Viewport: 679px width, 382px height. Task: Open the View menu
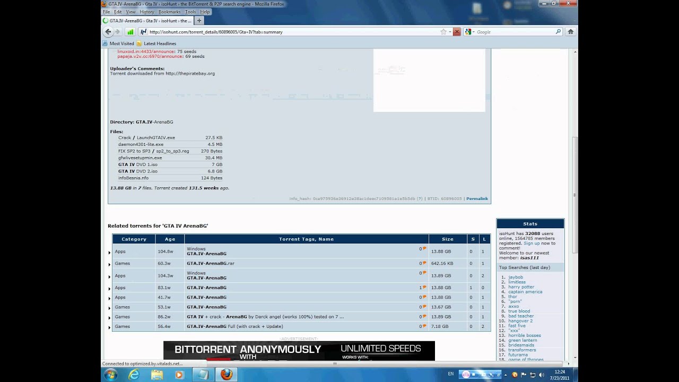click(x=130, y=12)
